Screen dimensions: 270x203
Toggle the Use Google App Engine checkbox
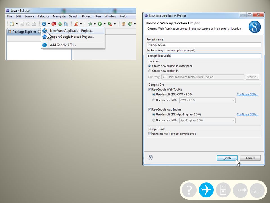pos(150,109)
